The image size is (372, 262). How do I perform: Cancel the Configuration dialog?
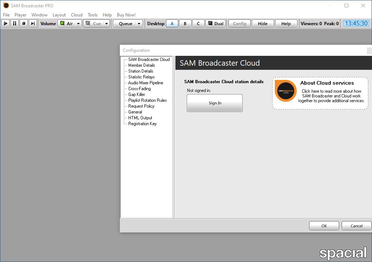pyautogui.click(x=356, y=226)
